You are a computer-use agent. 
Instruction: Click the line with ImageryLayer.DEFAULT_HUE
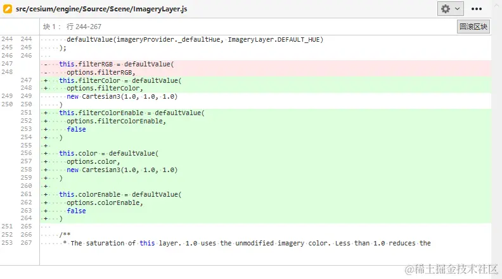(195, 40)
